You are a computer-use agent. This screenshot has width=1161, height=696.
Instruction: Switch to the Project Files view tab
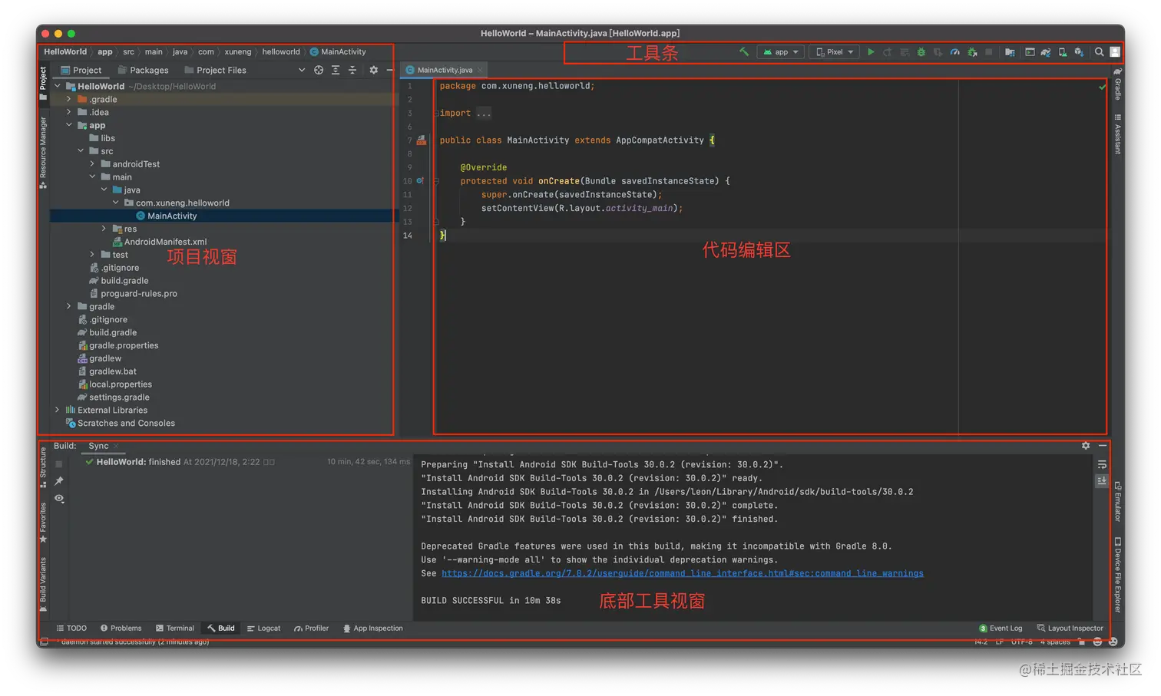click(215, 70)
